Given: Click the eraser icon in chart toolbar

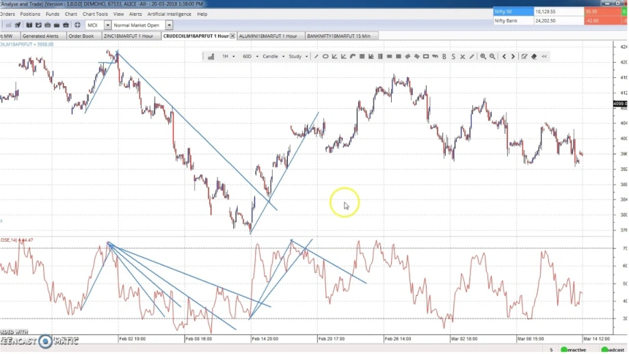Looking at the screenshot, I should [x=534, y=57].
